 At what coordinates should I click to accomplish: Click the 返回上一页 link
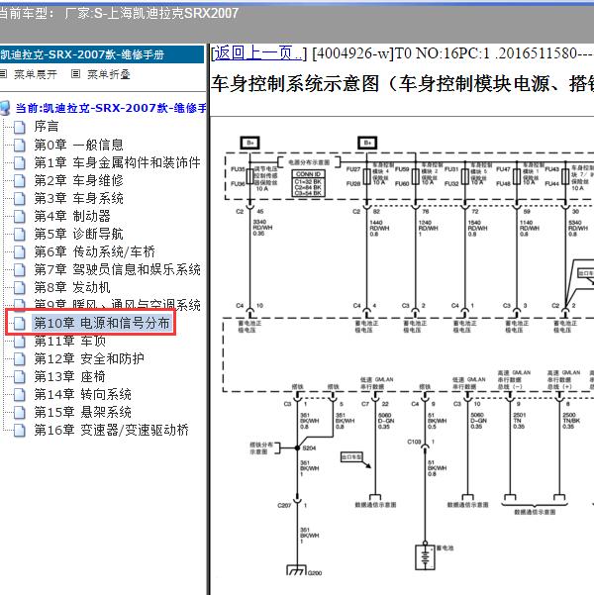(258, 53)
